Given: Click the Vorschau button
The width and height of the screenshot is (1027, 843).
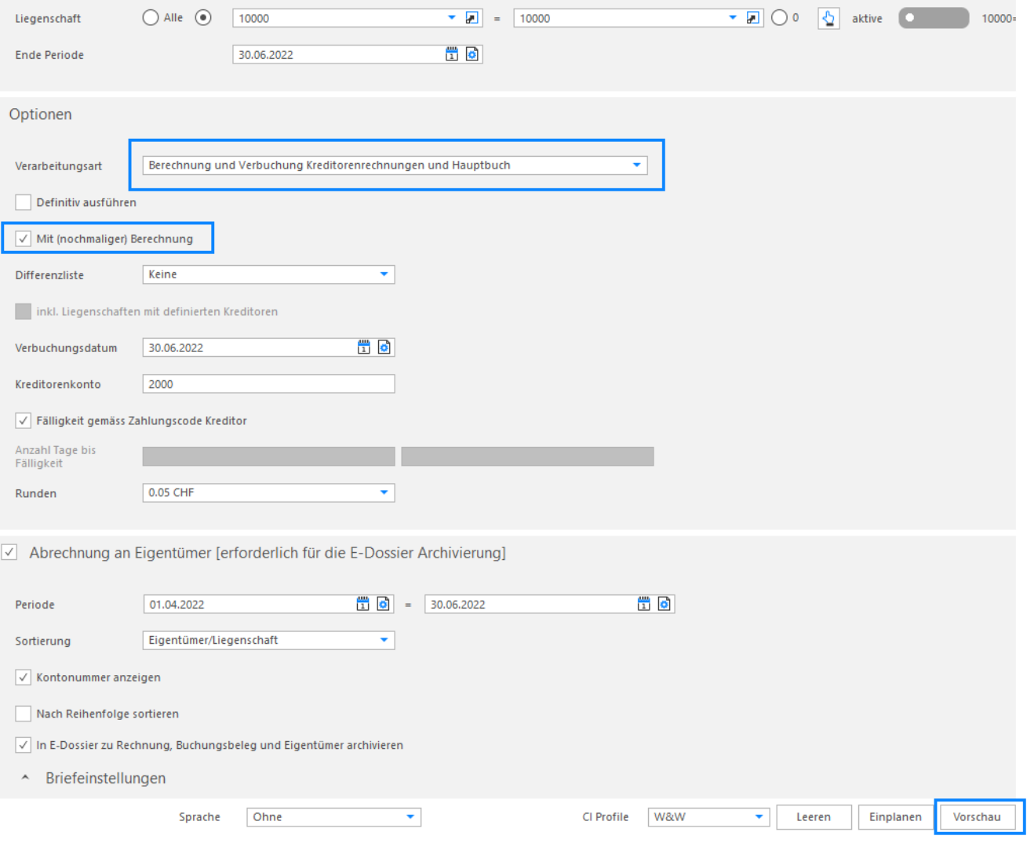Looking at the screenshot, I should [977, 816].
